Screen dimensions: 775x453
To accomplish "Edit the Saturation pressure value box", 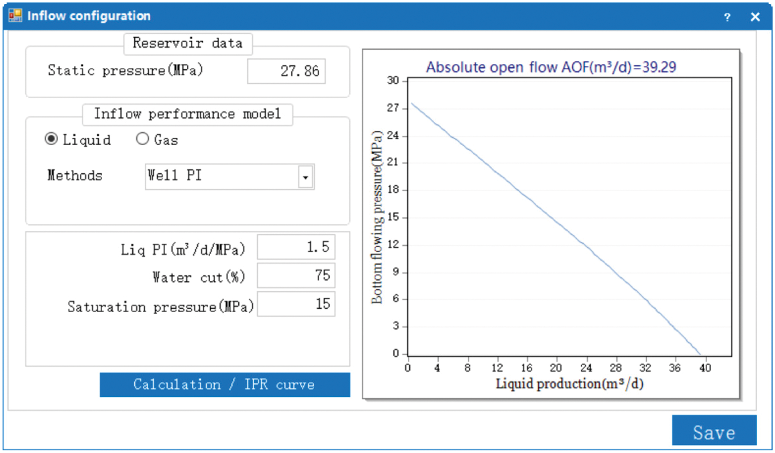I will pos(296,304).
